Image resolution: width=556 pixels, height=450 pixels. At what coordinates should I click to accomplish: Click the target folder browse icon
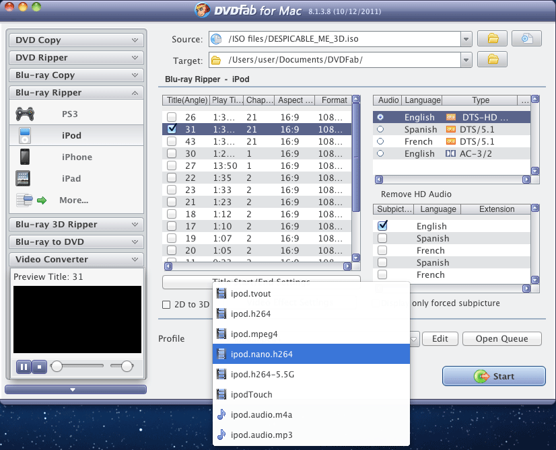pyautogui.click(x=492, y=59)
